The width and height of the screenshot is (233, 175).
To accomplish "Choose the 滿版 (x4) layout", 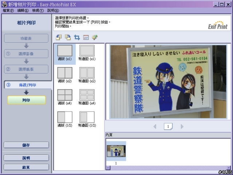I will point(65,97).
